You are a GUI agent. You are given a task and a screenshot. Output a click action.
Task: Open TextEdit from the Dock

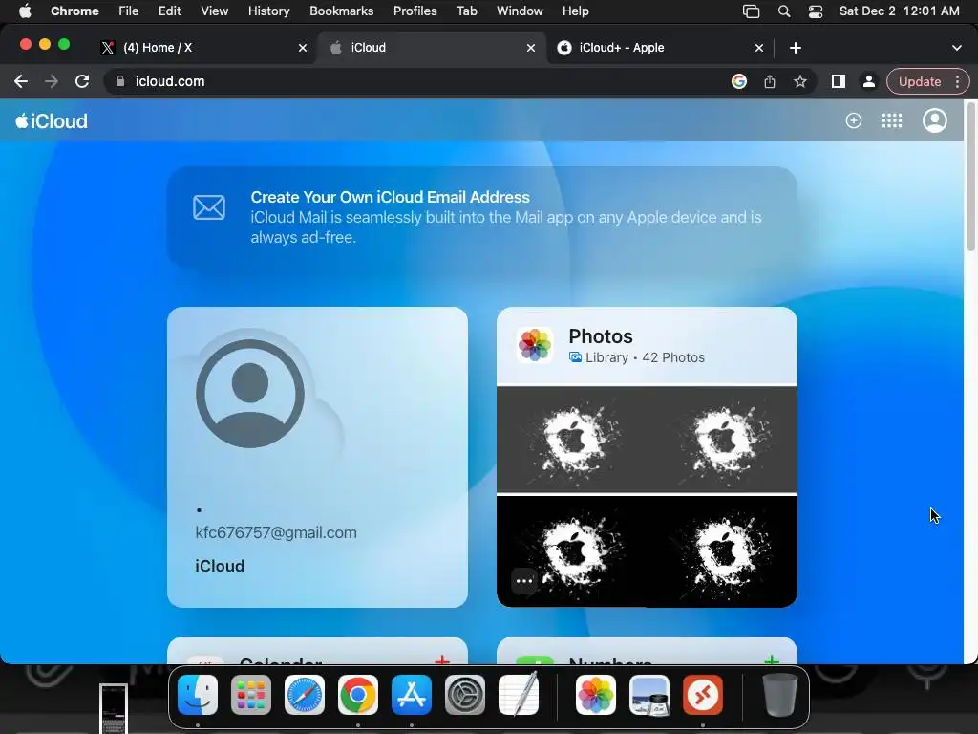click(519, 695)
